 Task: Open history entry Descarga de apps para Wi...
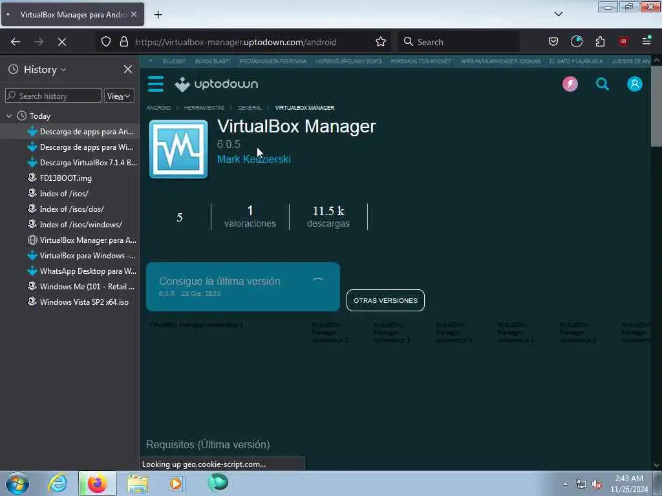(x=70, y=147)
